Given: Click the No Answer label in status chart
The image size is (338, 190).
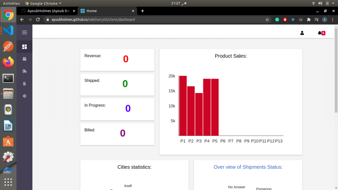Looking at the screenshot, I should [237, 187].
